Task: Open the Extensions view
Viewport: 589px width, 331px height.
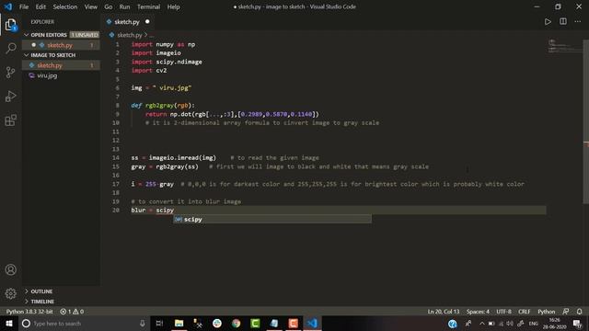Action: pos(10,120)
